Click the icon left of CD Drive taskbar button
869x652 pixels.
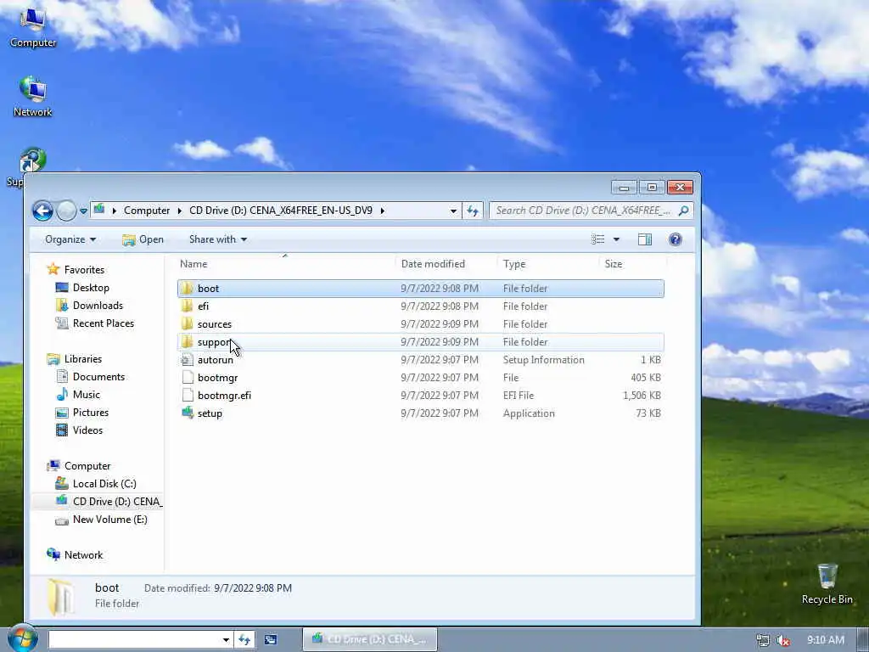pos(271,640)
